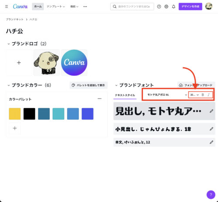Image resolution: width=218 pixels, height=202 pixels.
Task: Open the 機能 menu
Action: pyautogui.click(x=74, y=7)
